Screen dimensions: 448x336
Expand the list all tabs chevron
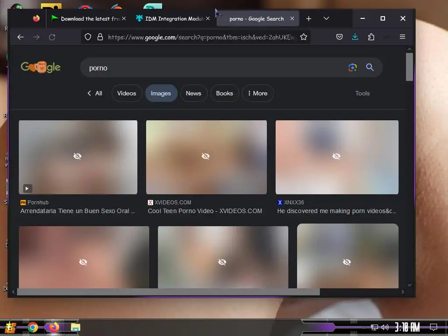326,18
